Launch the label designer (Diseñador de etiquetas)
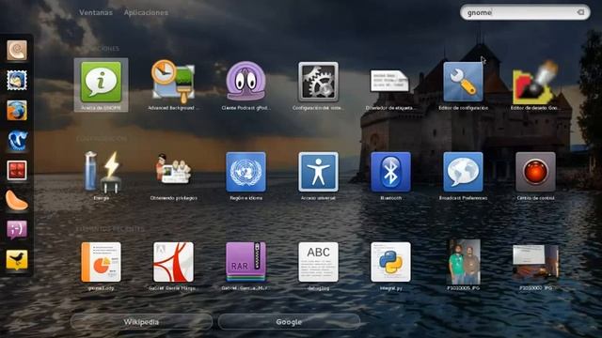Viewport: 602px width, 338px height. 390,84
